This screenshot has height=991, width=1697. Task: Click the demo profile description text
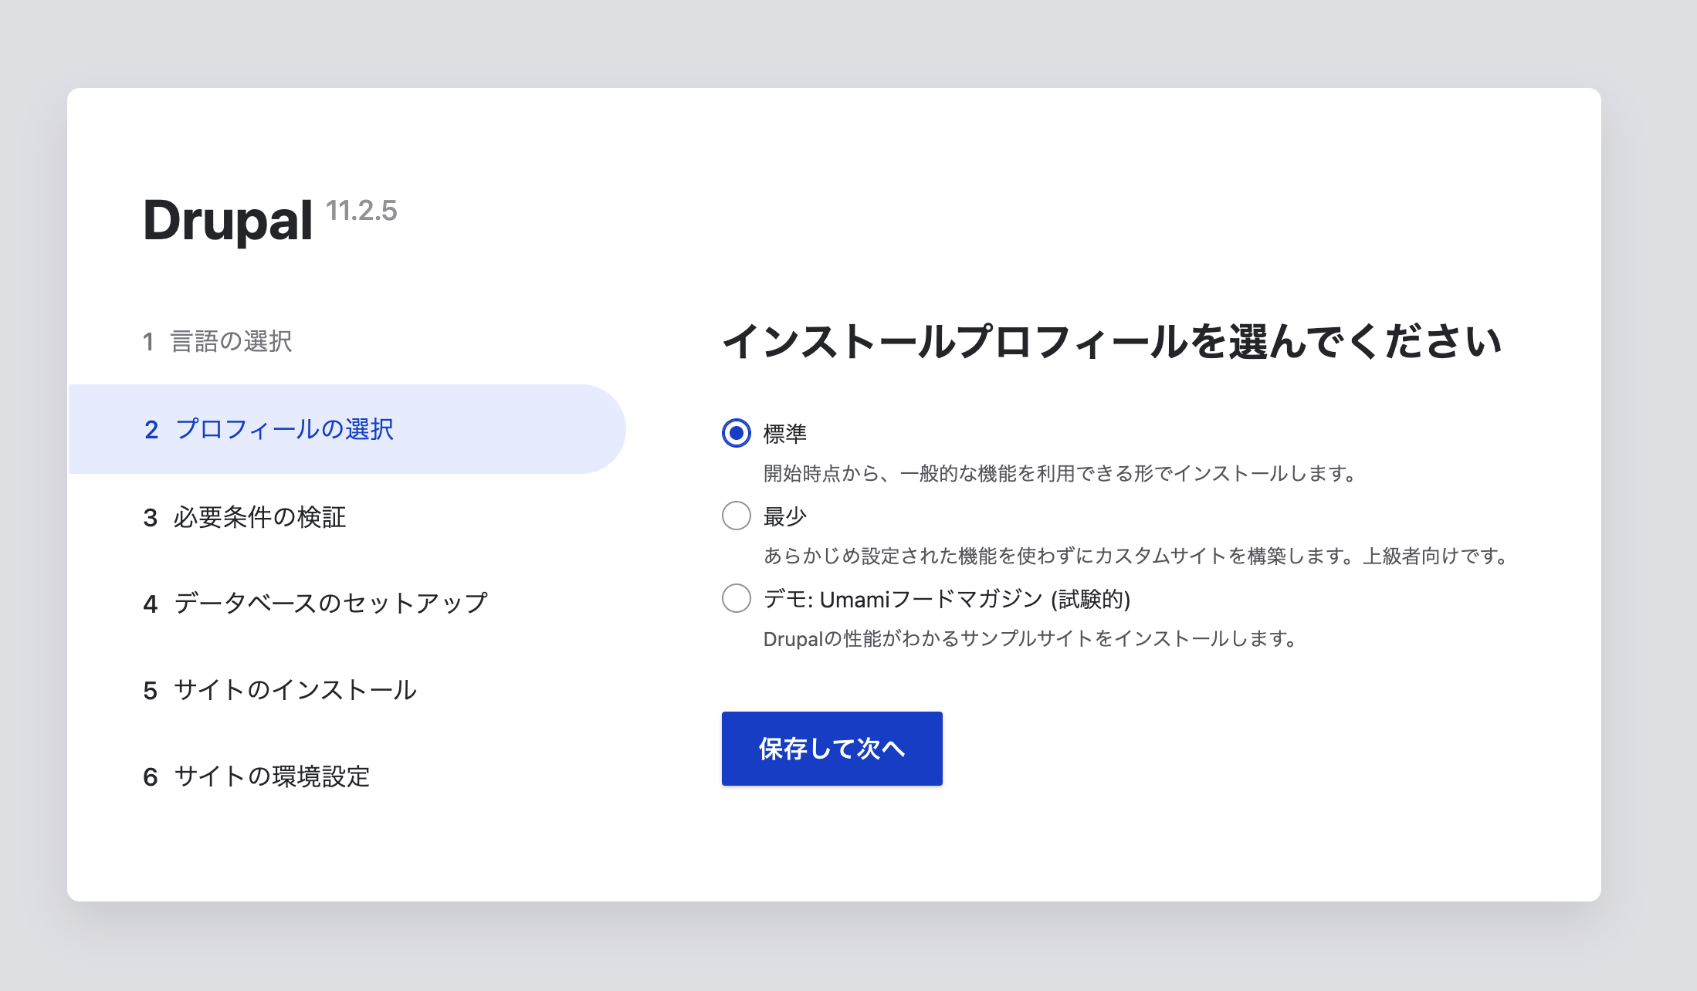pos(1029,638)
